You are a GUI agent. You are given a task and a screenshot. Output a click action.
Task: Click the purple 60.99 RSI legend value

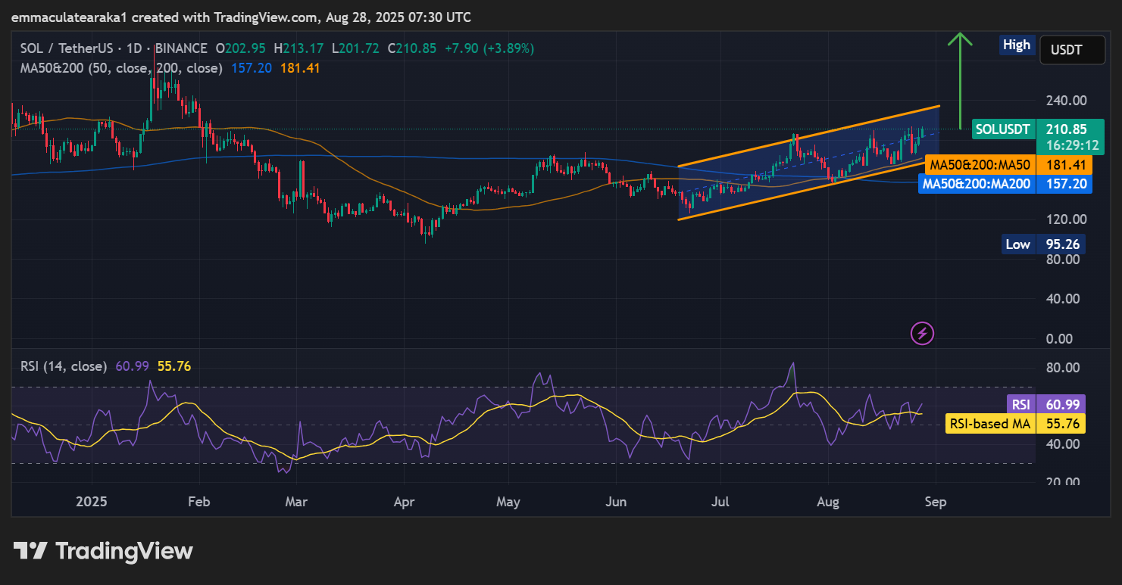click(133, 366)
